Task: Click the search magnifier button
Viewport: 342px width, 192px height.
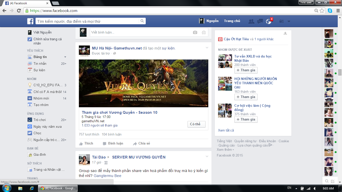Action: click(142, 21)
